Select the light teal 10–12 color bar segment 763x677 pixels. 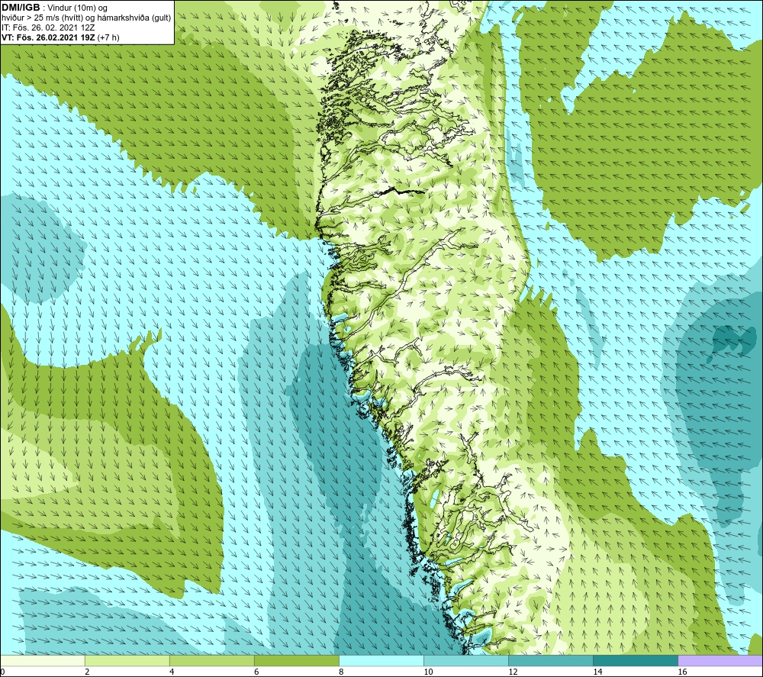465,661
